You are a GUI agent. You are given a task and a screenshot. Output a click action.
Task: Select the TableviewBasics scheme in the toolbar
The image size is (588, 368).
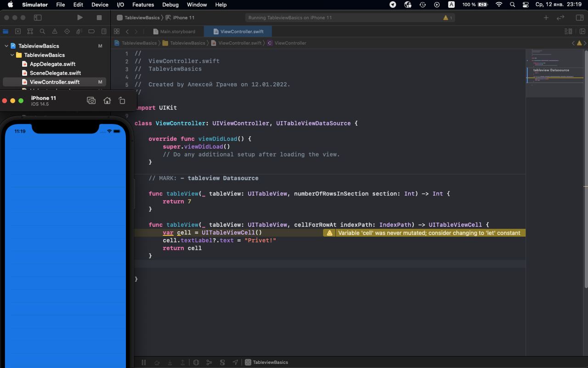coord(138,17)
